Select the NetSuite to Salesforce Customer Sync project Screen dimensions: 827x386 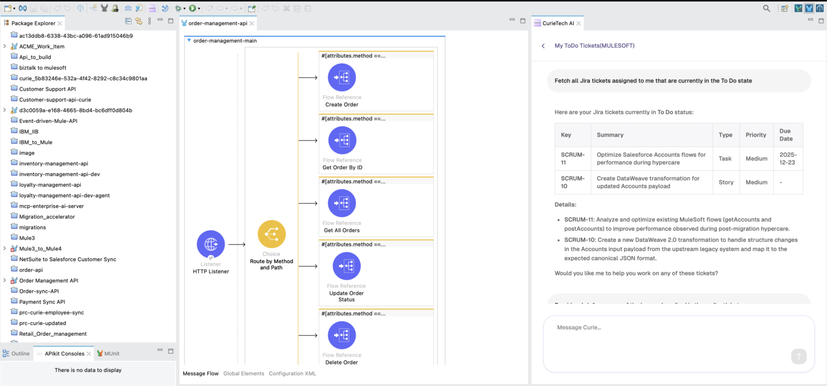pyautogui.click(x=67, y=259)
